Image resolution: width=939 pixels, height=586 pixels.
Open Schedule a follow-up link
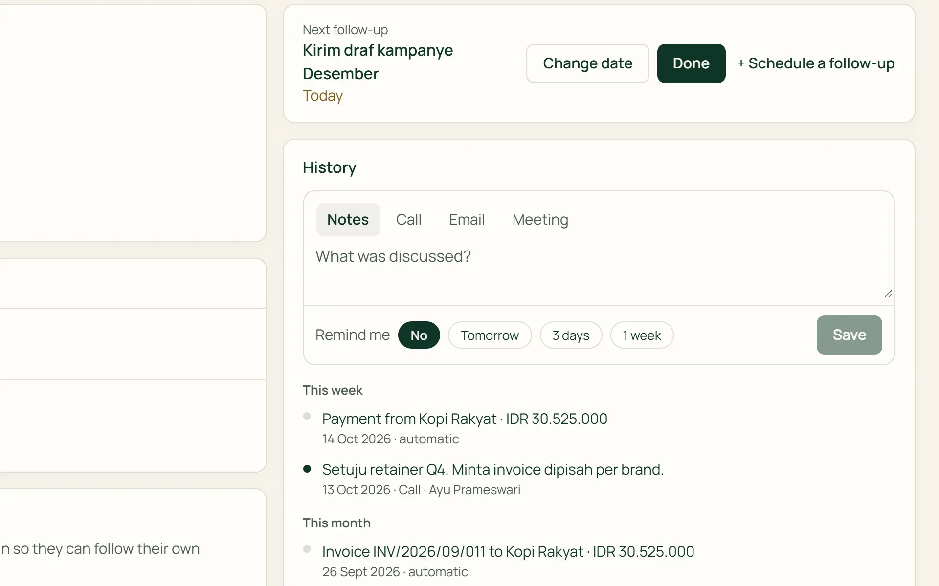coord(816,63)
